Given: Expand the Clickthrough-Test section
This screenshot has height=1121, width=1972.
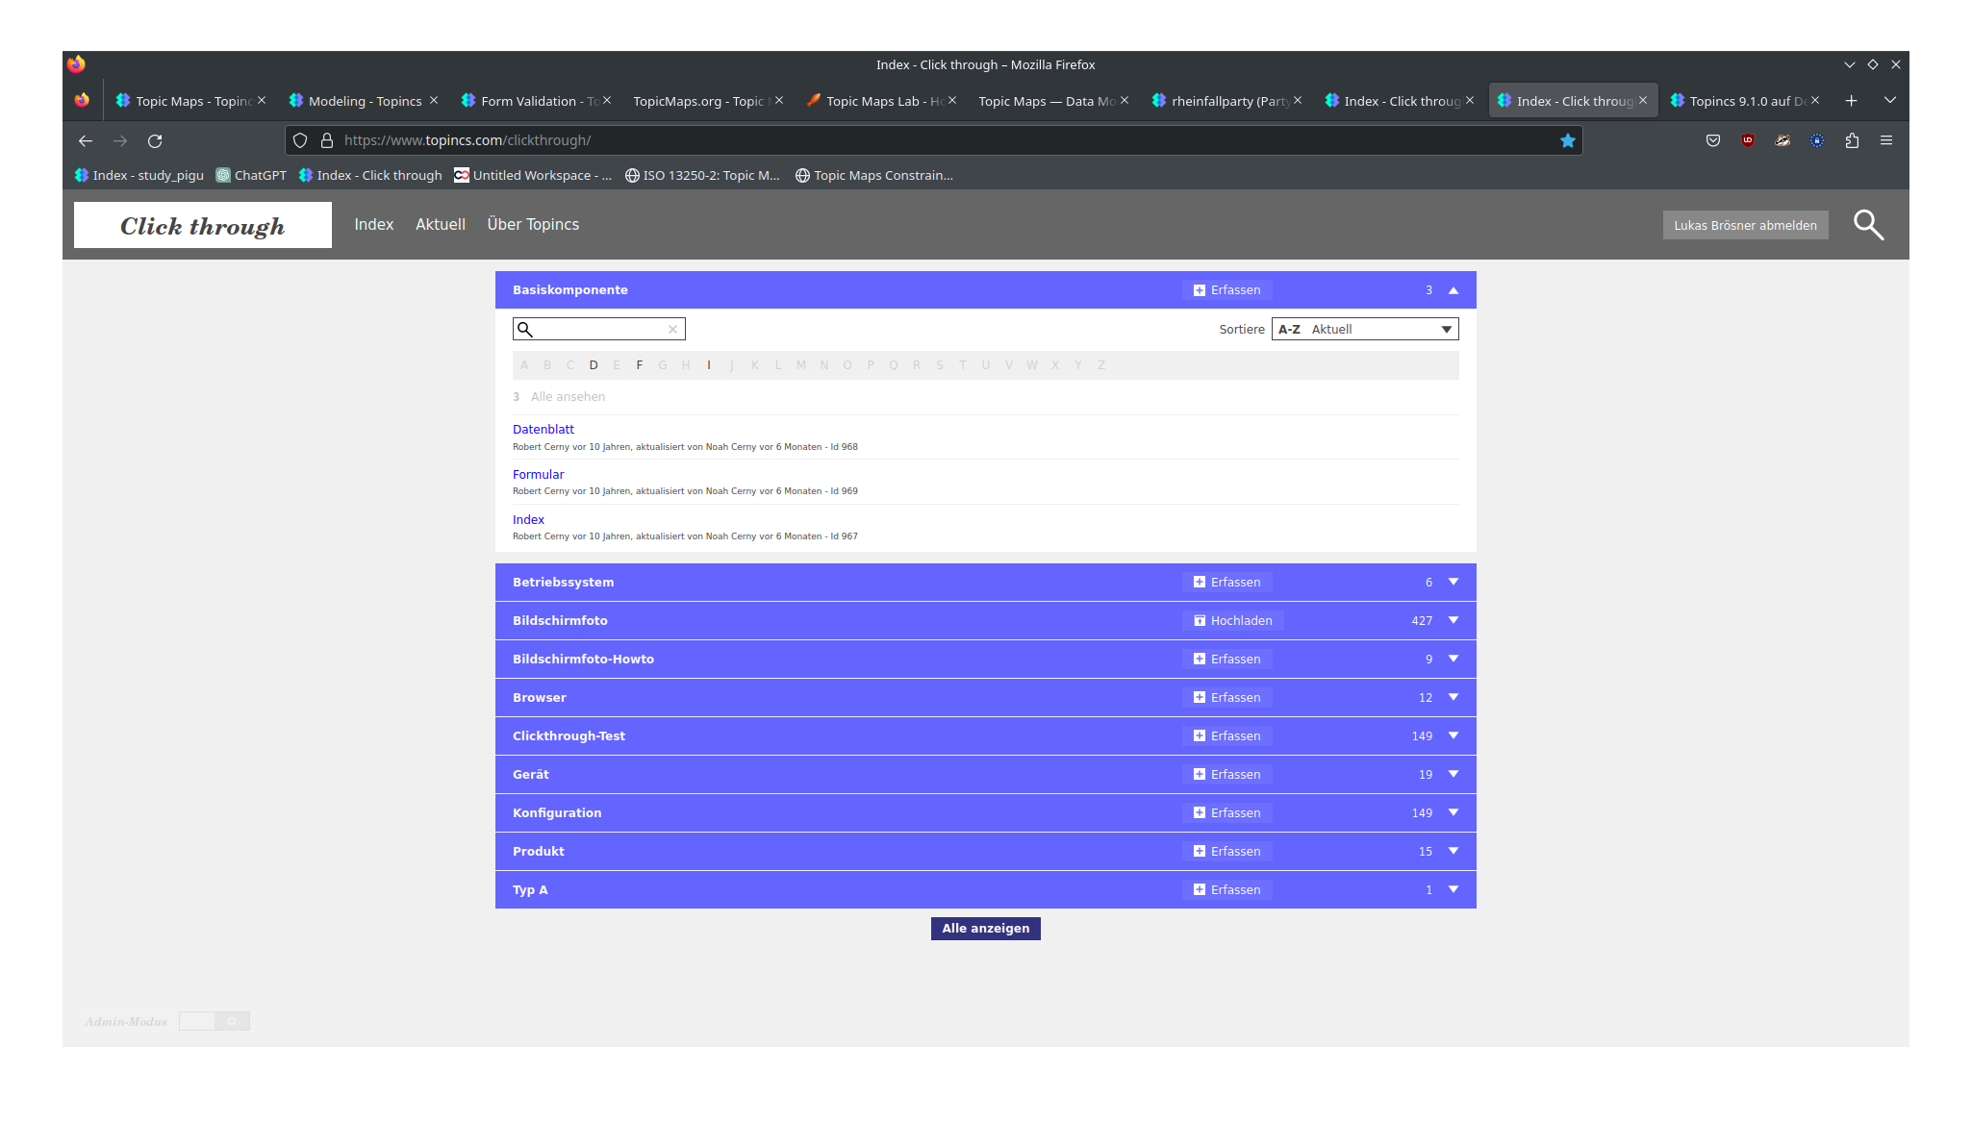Looking at the screenshot, I should tap(1454, 736).
